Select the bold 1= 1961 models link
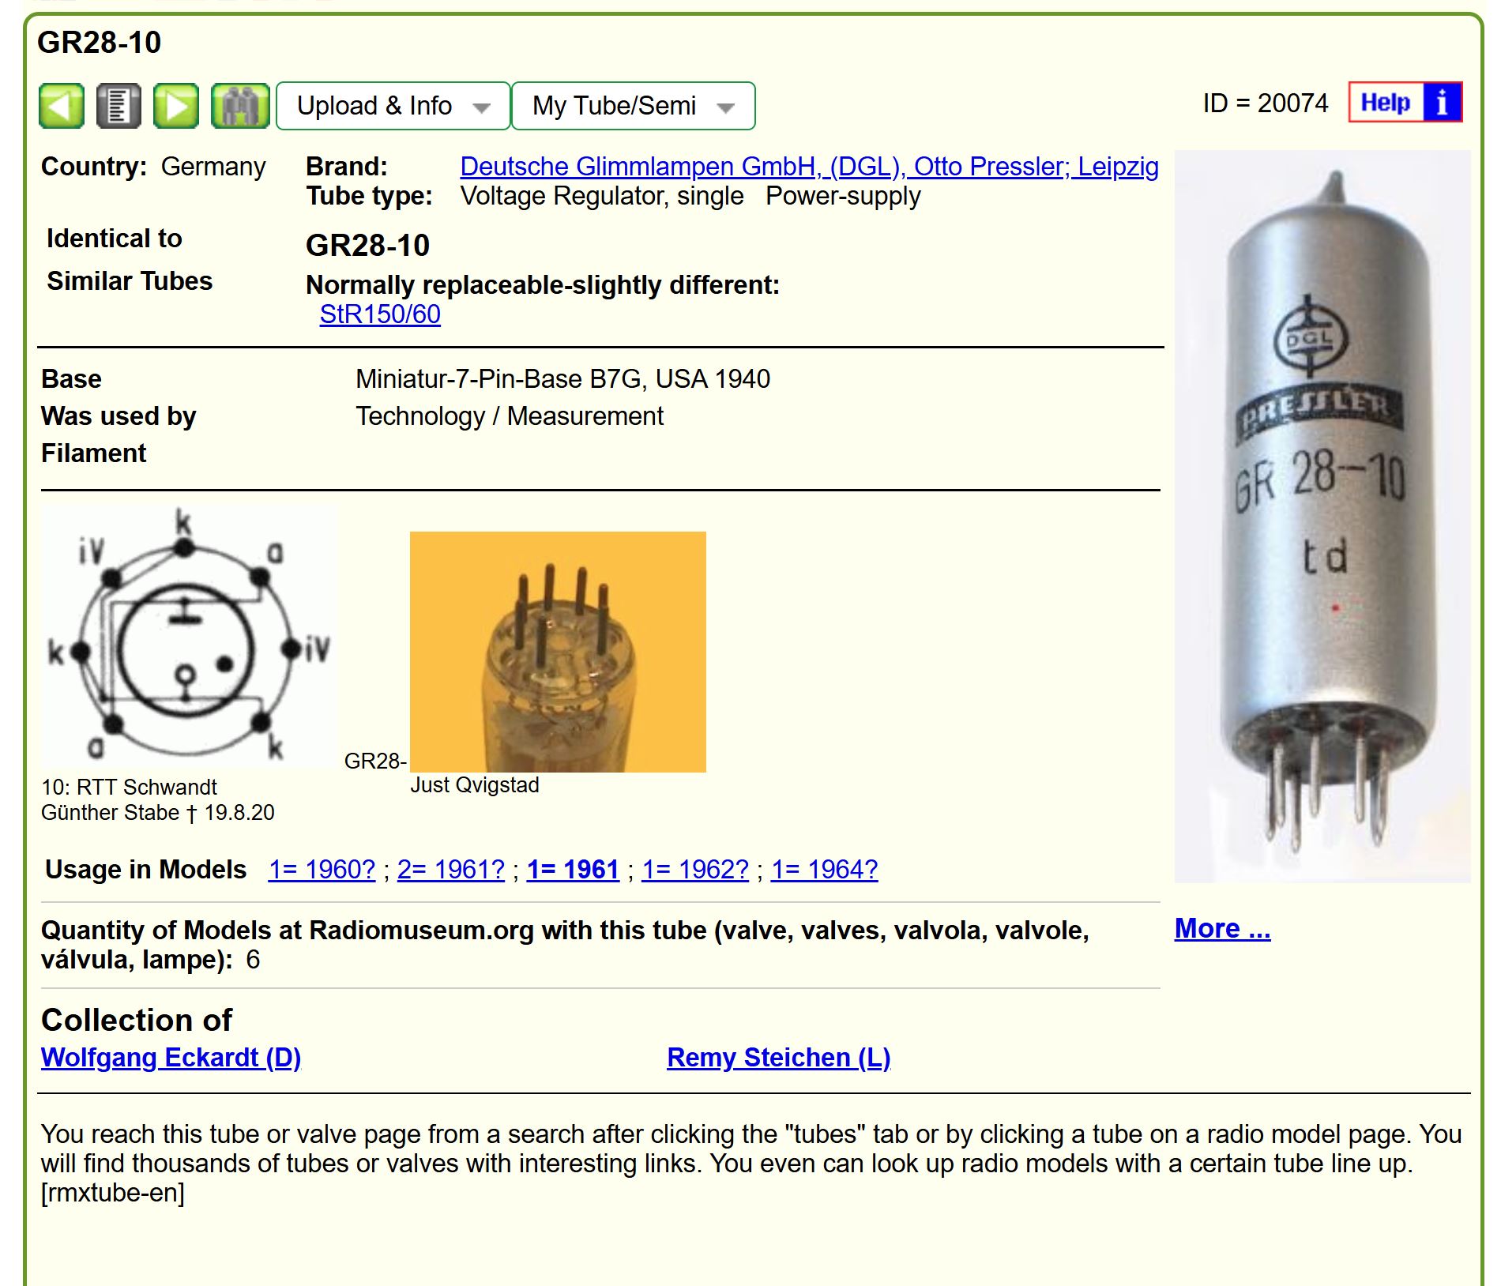The height and width of the screenshot is (1286, 1501). (573, 870)
